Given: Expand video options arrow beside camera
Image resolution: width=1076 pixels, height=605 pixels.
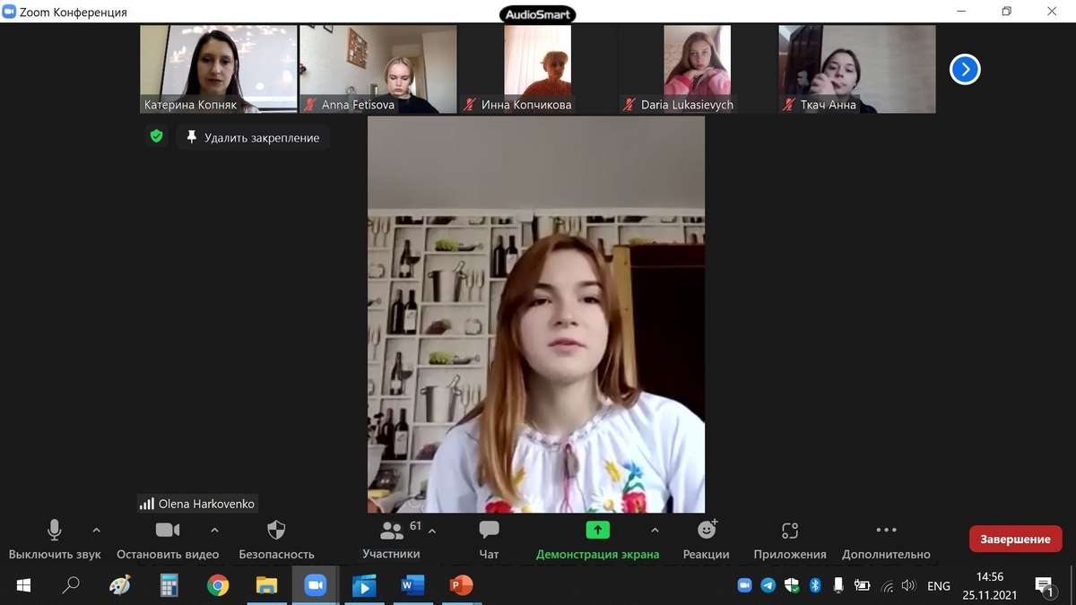Looking at the screenshot, I should [214, 530].
